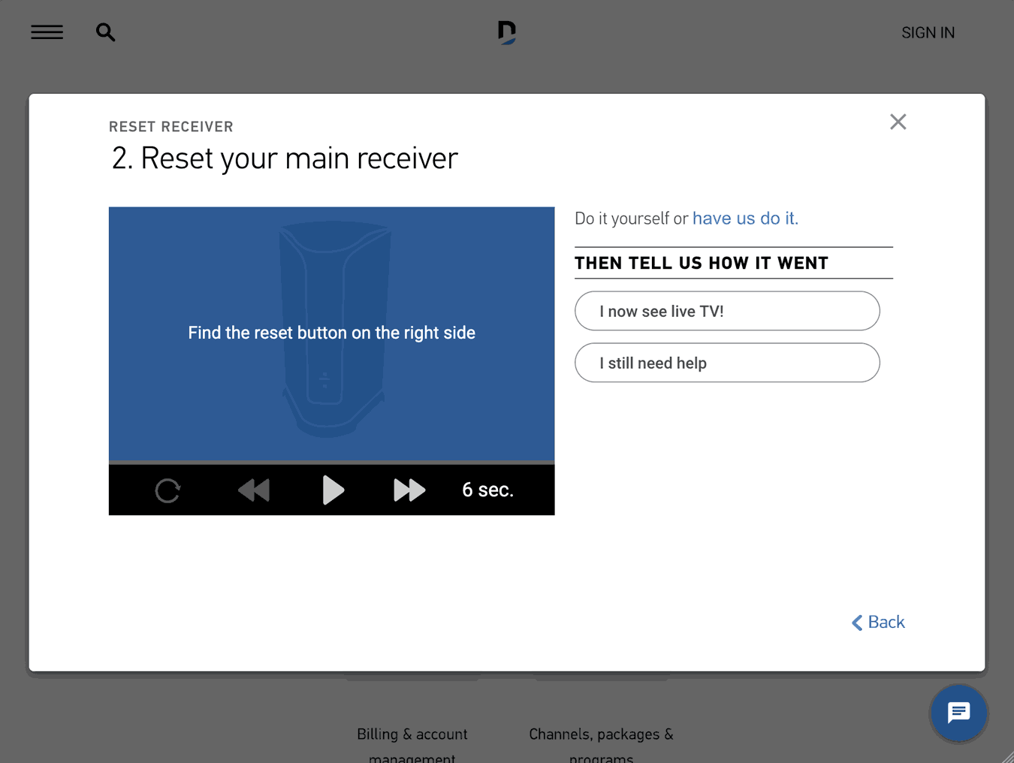Select the 'I now see live TV!' response
This screenshot has width=1014, height=763.
726,310
